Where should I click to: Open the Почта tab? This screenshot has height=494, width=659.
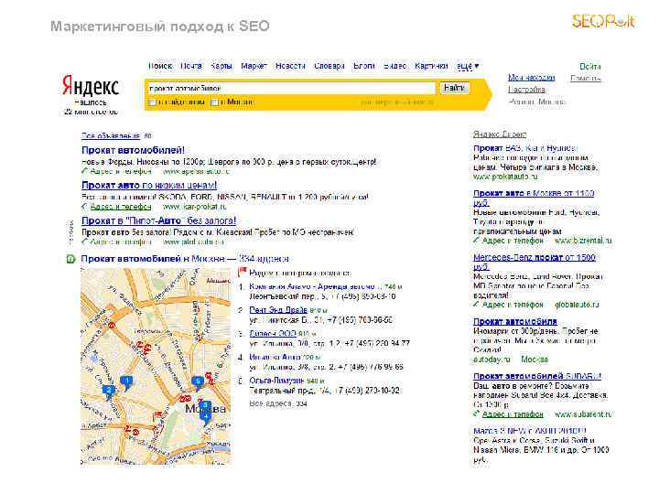coord(191,66)
